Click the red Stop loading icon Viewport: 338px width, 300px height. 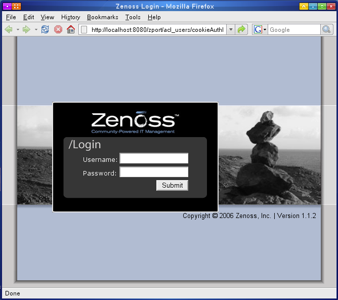point(58,29)
